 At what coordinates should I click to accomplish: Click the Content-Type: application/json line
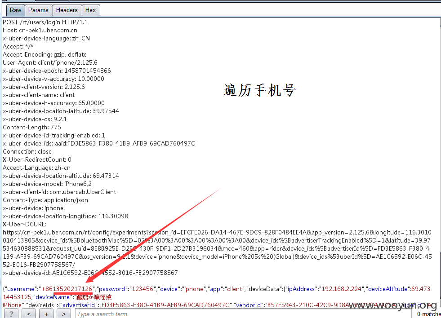pyautogui.click(x=45, y=200)
